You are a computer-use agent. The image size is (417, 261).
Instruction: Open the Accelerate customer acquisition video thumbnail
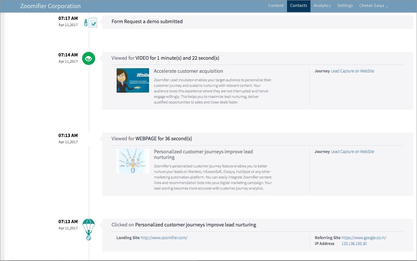(133, 80)
